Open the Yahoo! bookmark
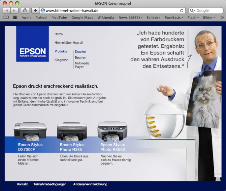This screenshot has width=226, height=191. [x=42, y=18]
